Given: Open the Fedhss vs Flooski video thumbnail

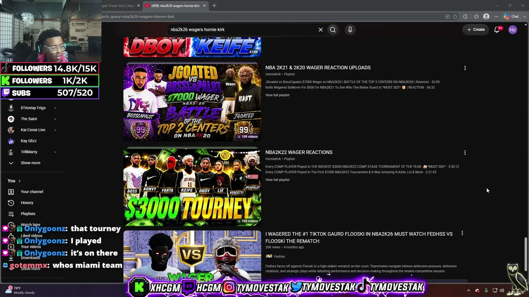Looking at the screenshot, I should point(192,257).
